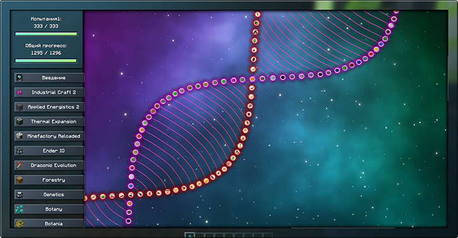Image resolution: width=458 pixels, height=238 pixels.
Task: Click the Minefactory Reloaded block icon
Action: tap(20, 136)
